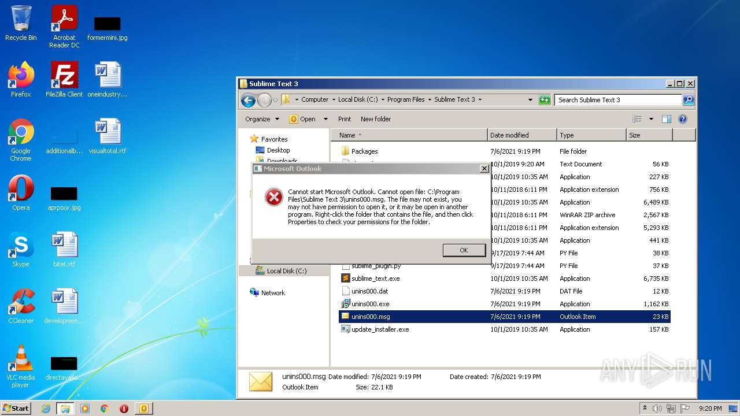This screenshot has height=416, width=740.
Task: Click Windows Media Player taskbar icon
Action: click(85, 408)
